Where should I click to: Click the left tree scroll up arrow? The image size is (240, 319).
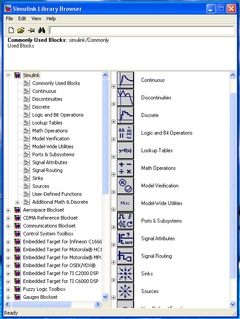coord(105,75)
